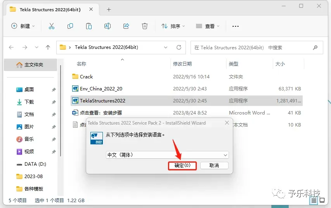Click the Paste clipboard icon
This screenshot has width=331, height=208.
[88, 26]
